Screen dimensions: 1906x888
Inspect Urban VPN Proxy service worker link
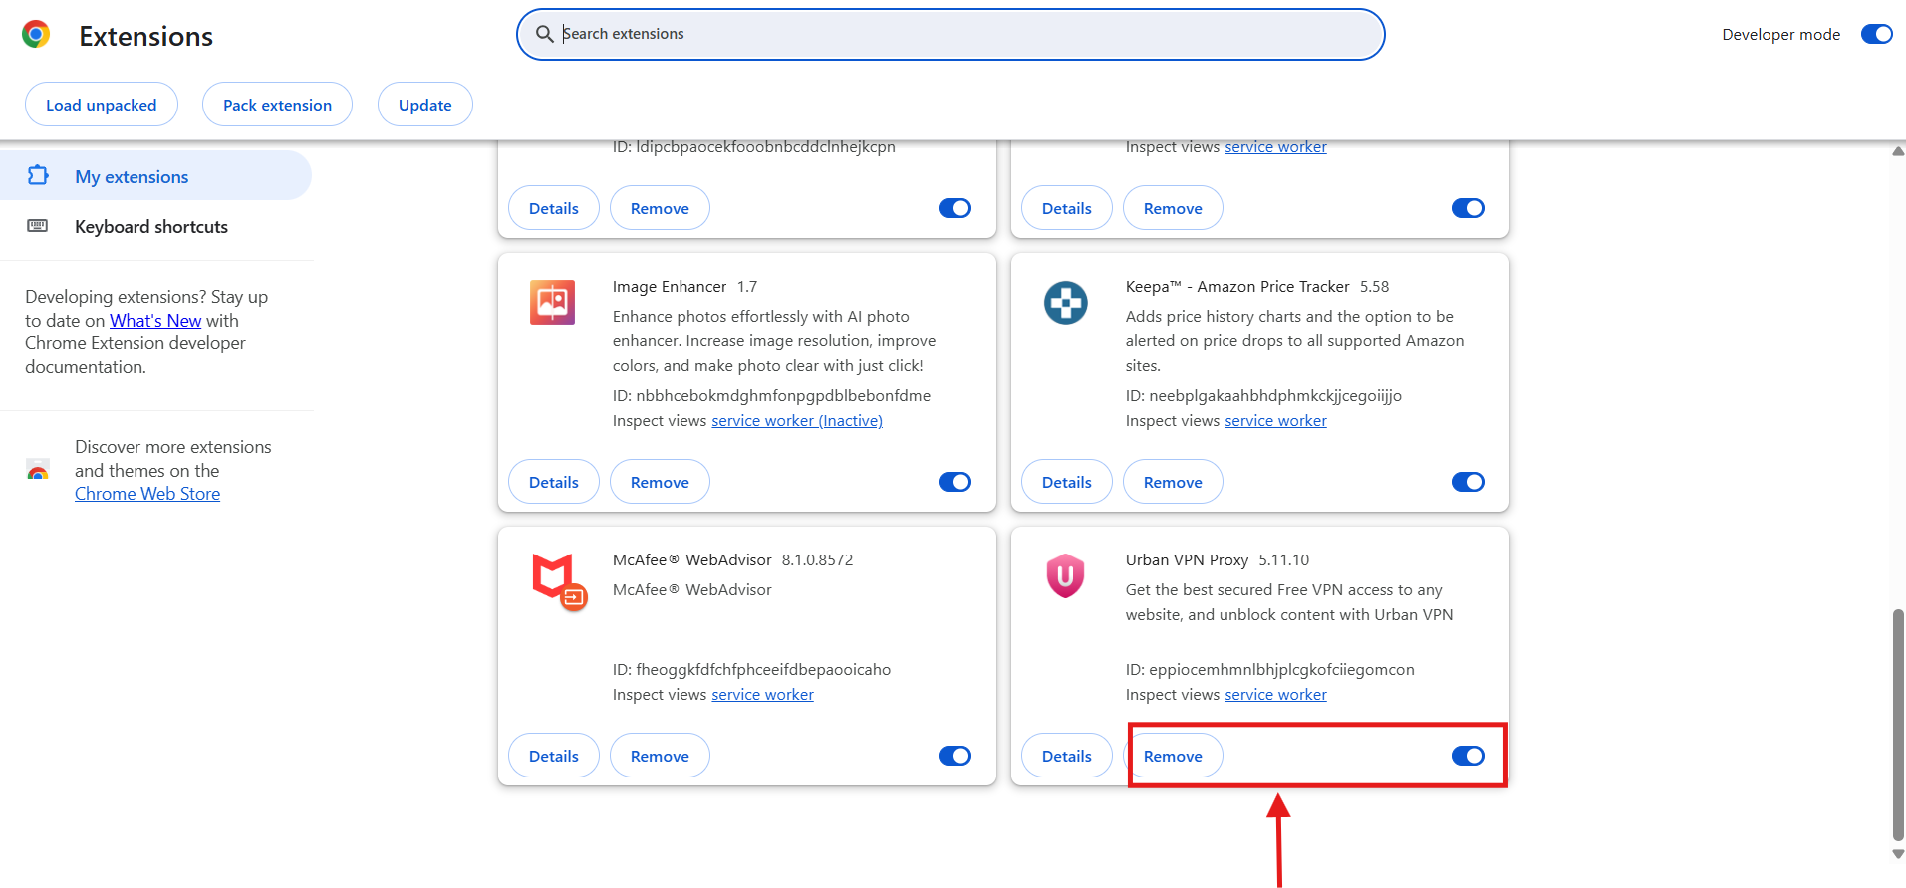click(x=1275, y=694)
